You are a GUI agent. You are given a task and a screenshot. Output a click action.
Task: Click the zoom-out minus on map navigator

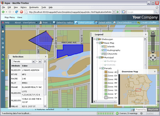[x=153, y=52]
